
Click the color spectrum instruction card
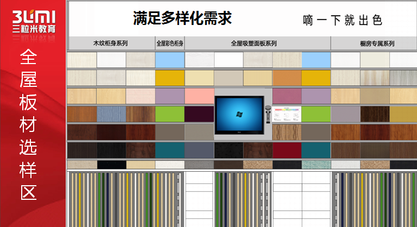pos(287,115)
